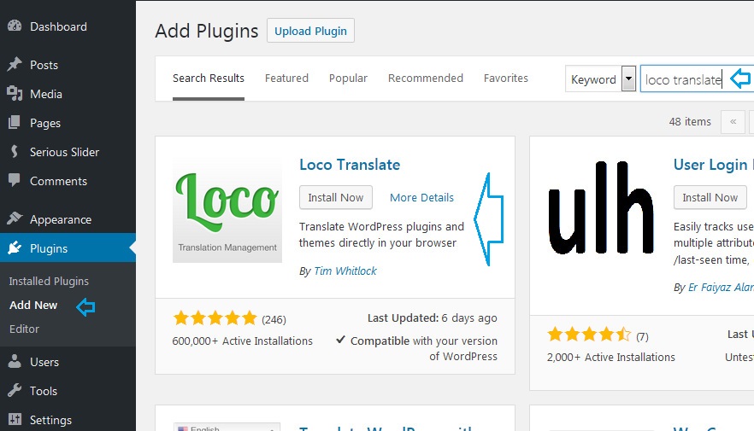The width and height of the screenshot is (754, 431).
Task: Open the Tim Whitlock author link
Action: (x=345, y=271)
